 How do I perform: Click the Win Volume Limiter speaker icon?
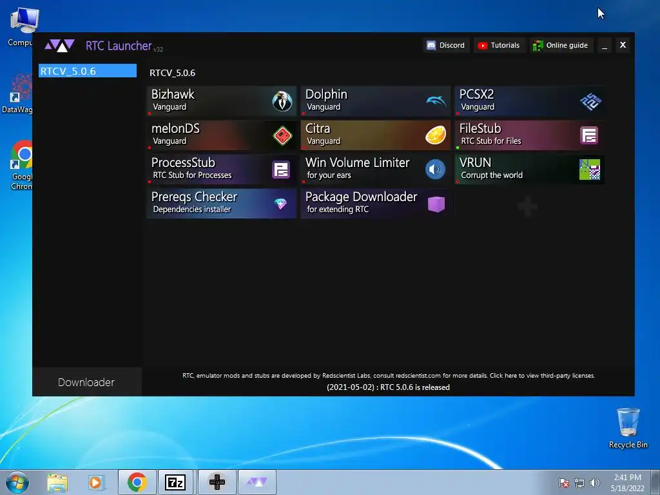435,170
